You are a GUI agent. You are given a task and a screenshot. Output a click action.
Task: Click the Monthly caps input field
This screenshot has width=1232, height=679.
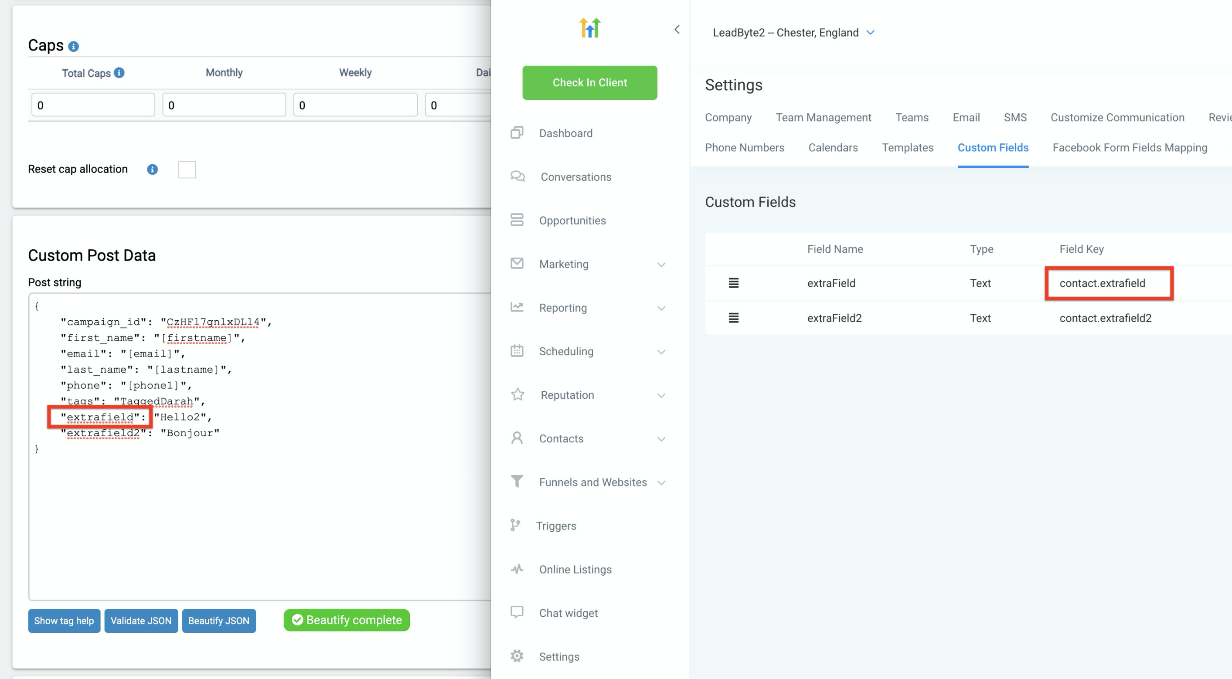click(x=224, y=105)
